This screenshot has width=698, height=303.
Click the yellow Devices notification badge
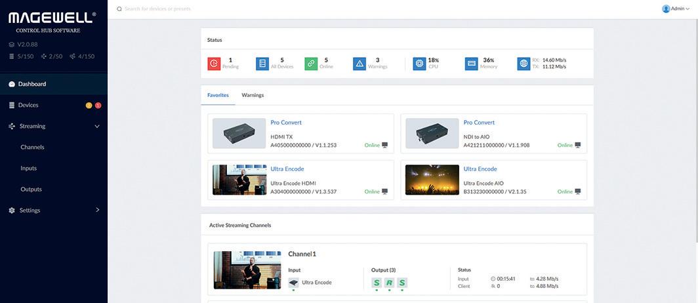pyautogui.click(x=89, y=106)
